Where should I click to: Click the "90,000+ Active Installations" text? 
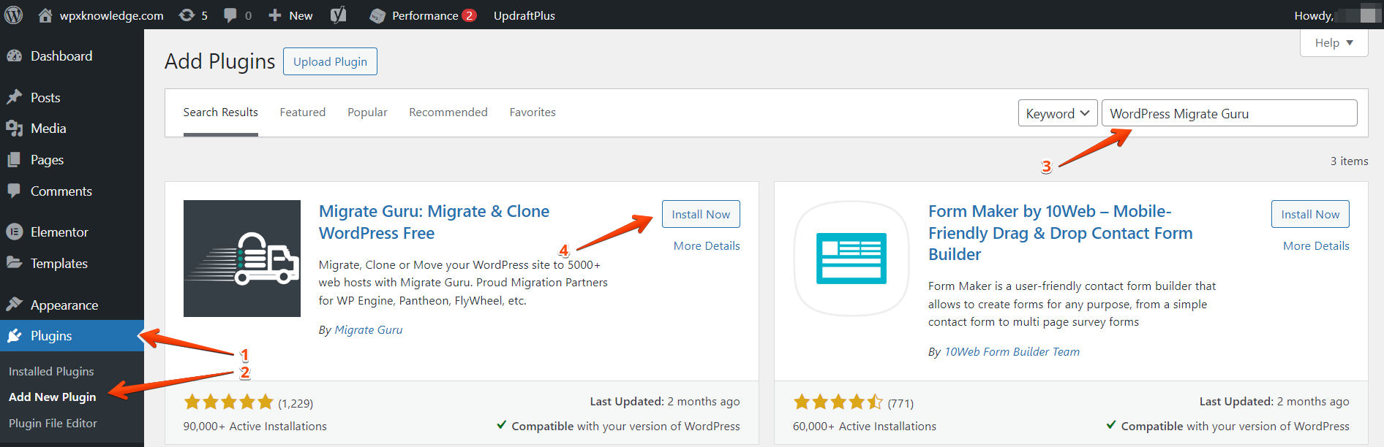(255, 427)
